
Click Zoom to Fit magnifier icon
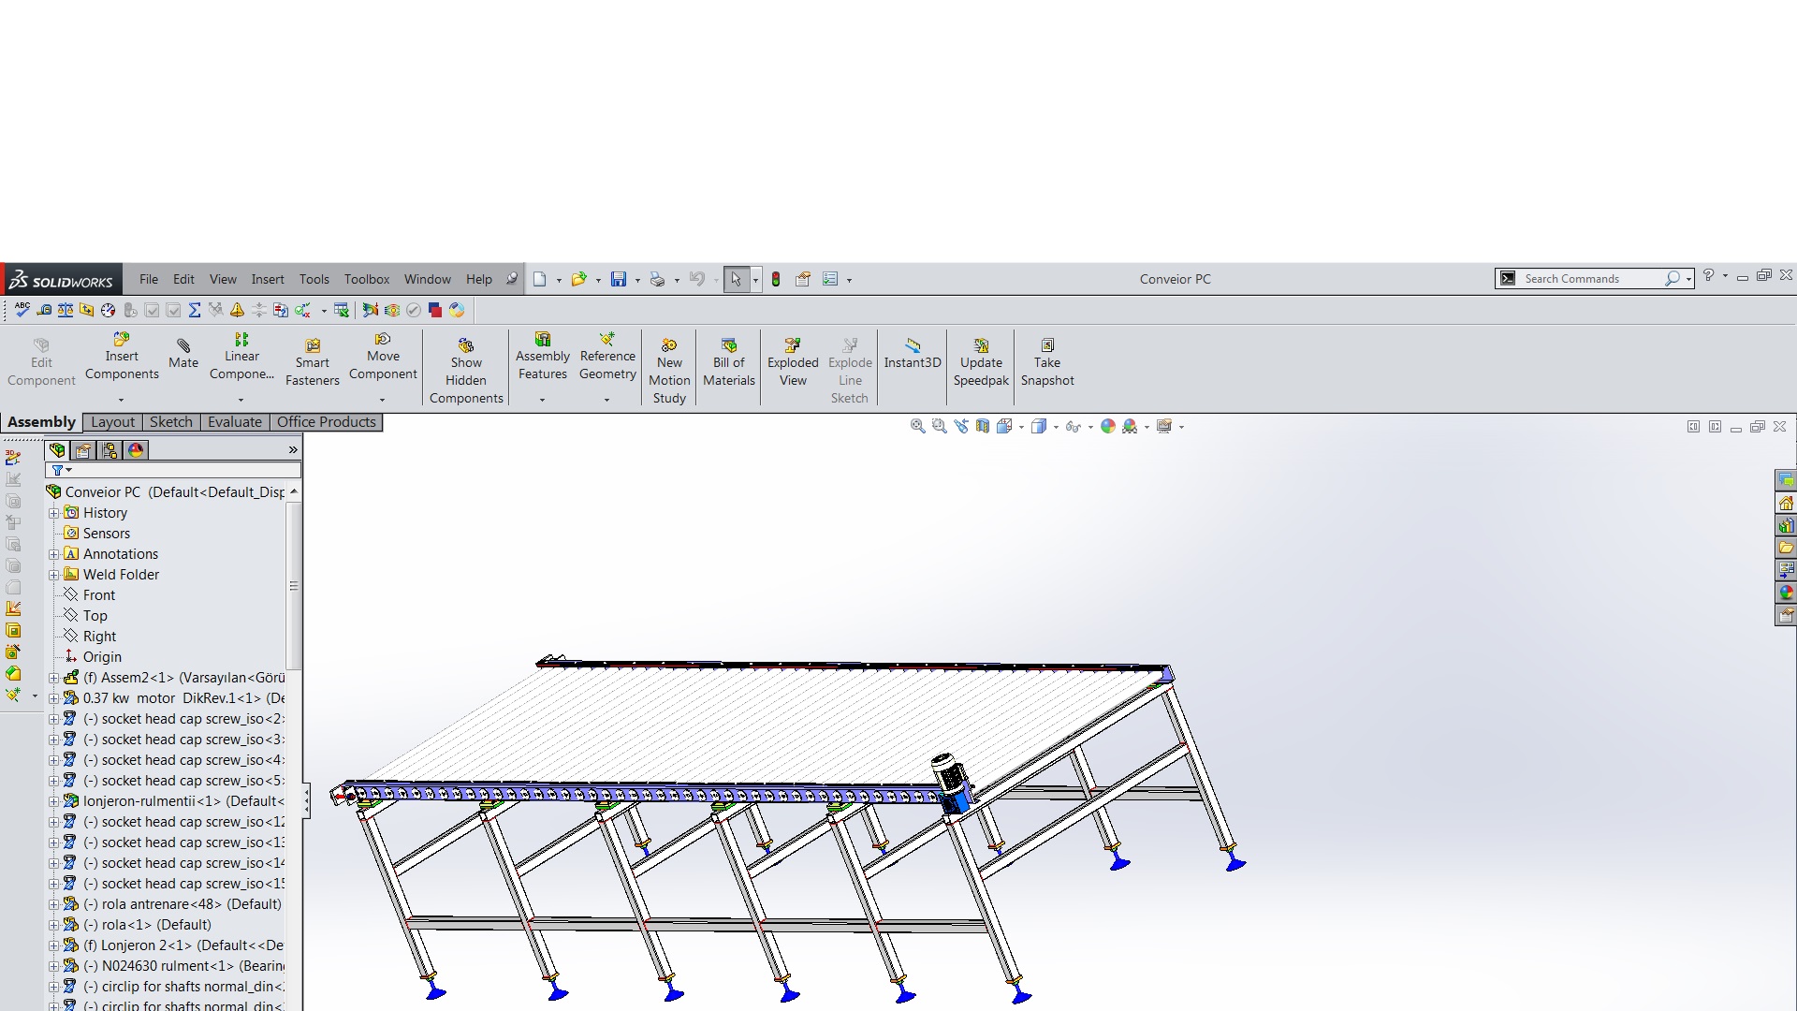click(x=918, y=426)
